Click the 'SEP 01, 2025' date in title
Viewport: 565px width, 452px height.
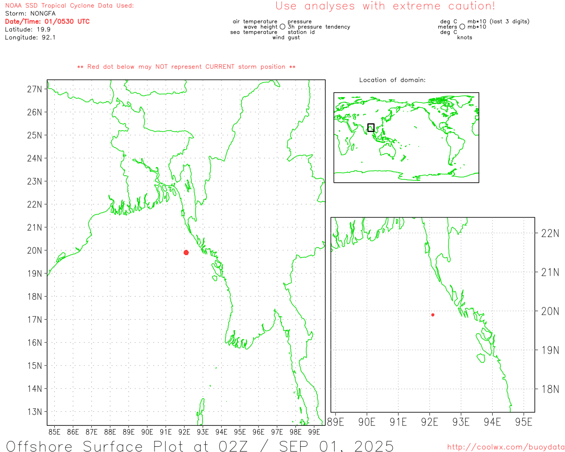(336, 446)
